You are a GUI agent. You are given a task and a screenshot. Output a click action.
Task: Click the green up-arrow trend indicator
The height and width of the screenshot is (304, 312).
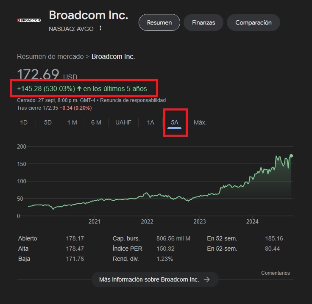coord(79,89)
